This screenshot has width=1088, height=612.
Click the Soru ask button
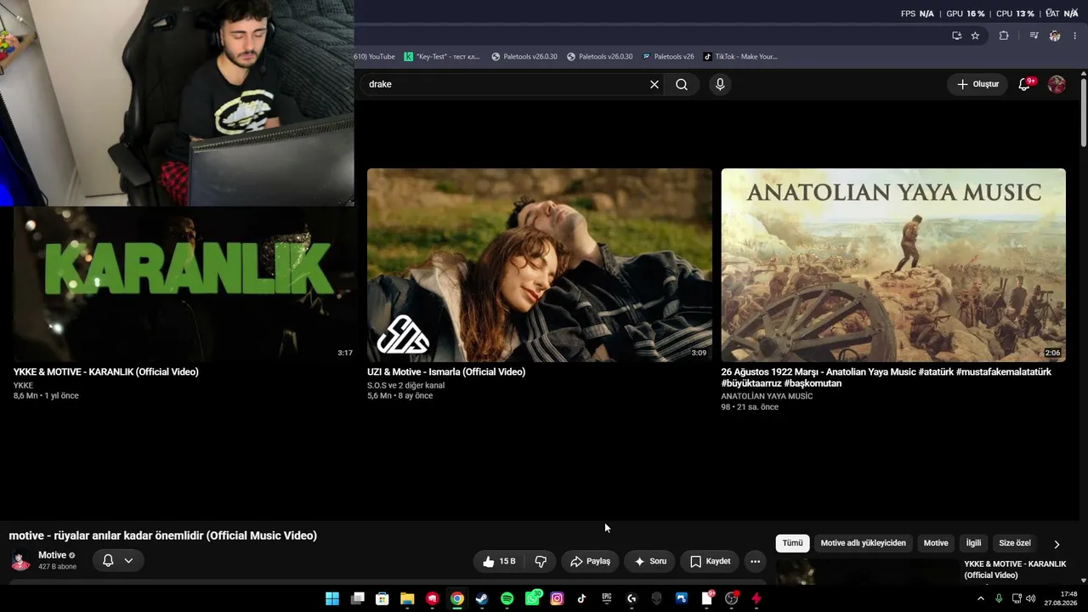(x=650, y=561)
